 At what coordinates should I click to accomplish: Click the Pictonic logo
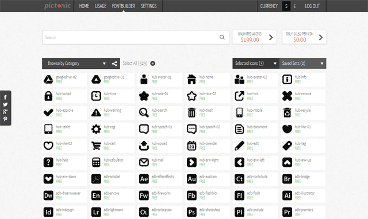click(57, 6)
